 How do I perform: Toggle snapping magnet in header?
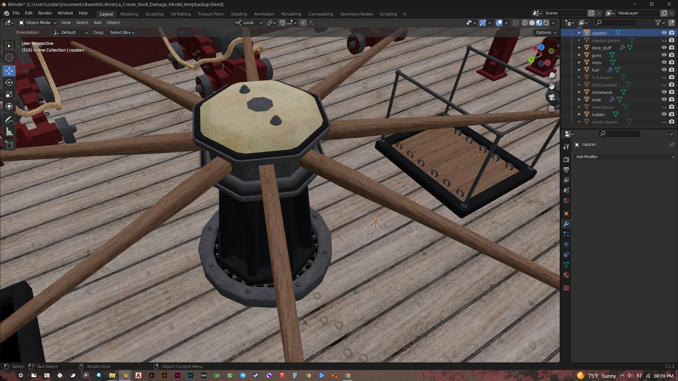(x=282, y=23)
